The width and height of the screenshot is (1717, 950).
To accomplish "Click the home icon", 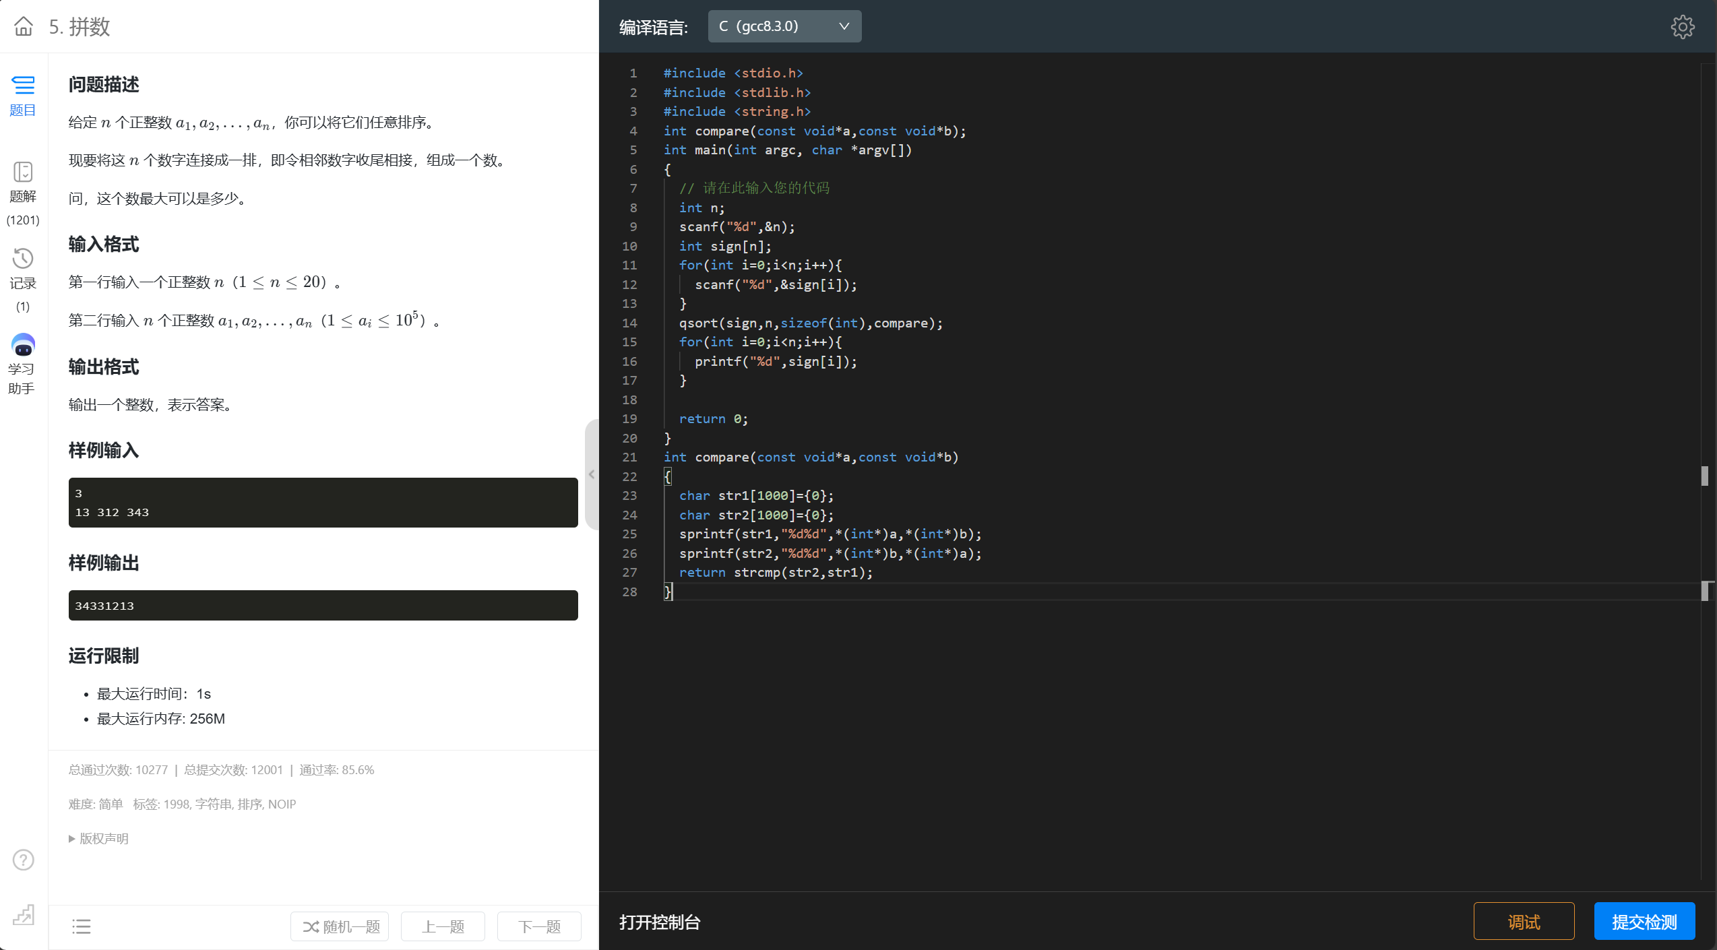I will click(24, 26).
